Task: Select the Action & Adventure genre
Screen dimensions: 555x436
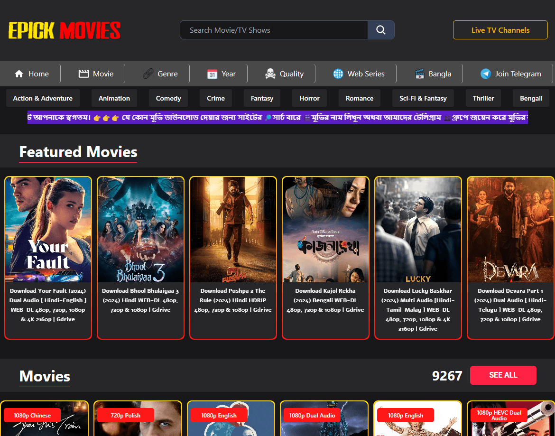Action: click(x=43, y=98)
